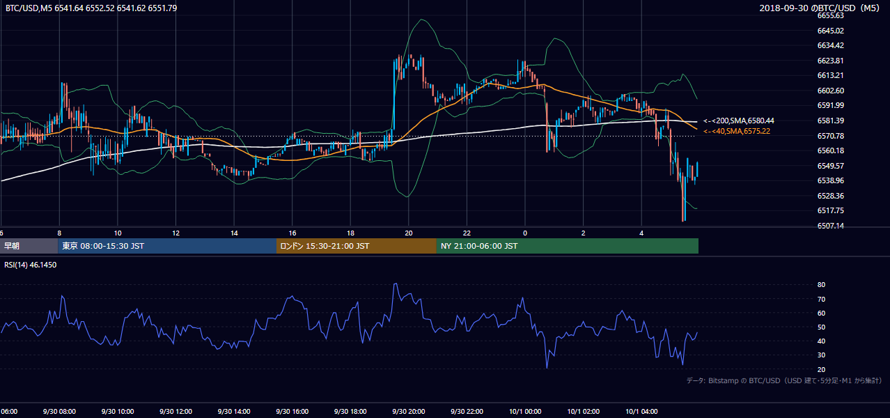Click price axis value 6655.63
The width and height of the screenshot is (890, 418).
tap(831, 15)
